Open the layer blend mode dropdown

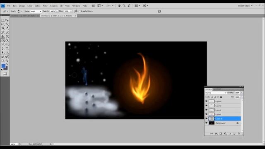coord(216,93)
